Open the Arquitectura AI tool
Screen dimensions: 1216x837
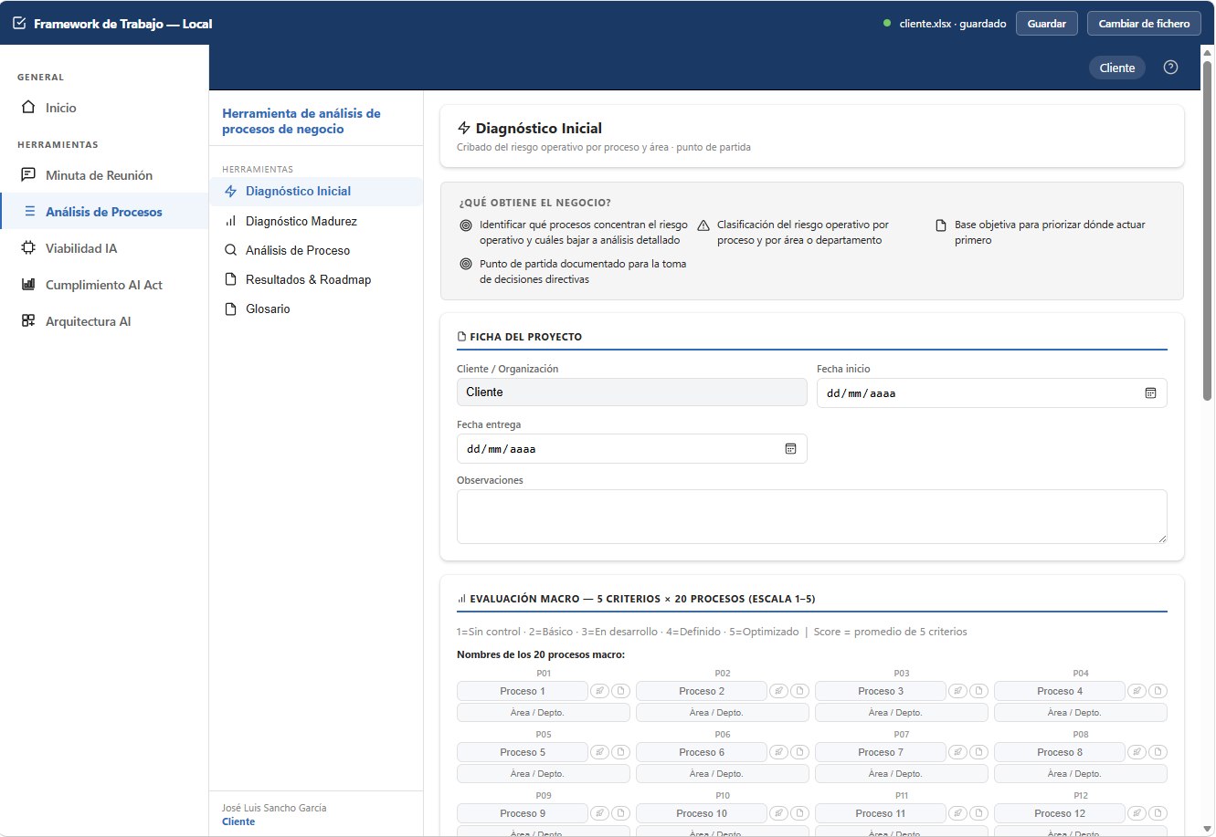(x=104, y=321)
